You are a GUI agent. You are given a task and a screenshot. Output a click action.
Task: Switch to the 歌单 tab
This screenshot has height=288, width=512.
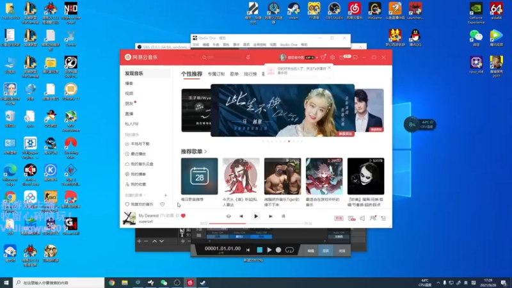click(234, 74)
